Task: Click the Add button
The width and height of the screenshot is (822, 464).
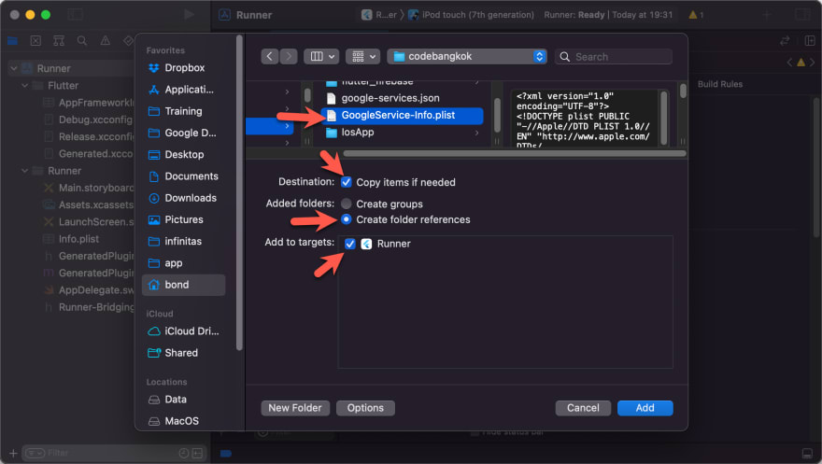Action: (x=645, y=408)
